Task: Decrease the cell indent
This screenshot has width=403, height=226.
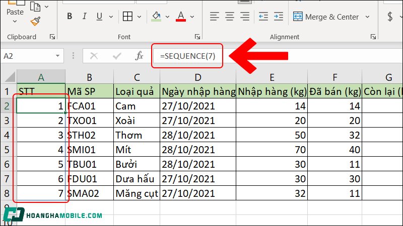Action: pos(263,17)
